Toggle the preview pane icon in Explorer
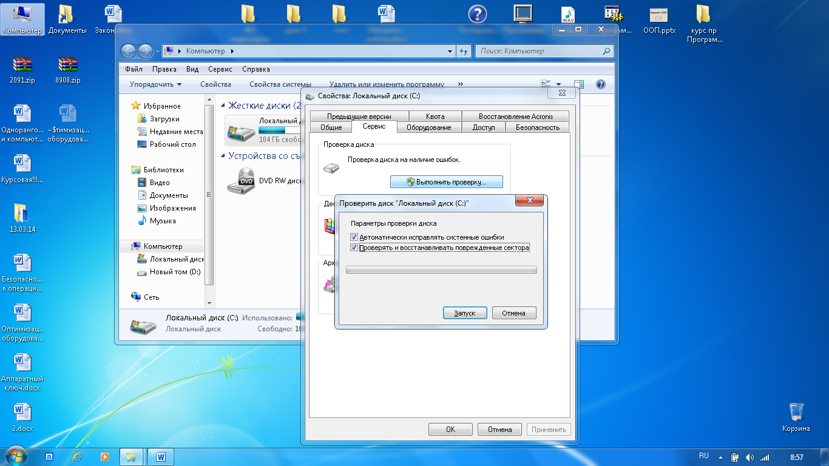829x466 pixels. 579,84
